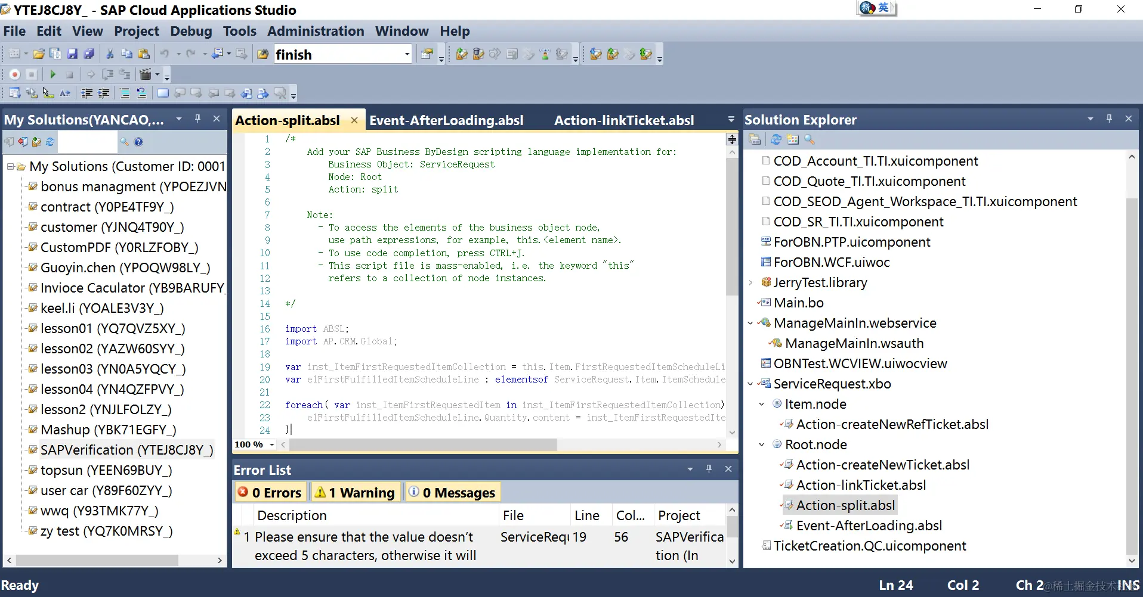Click the Save icon in the toolbar
Image resolution: width=1143 pixels, height=597 pixels.
tap(72, 54)
